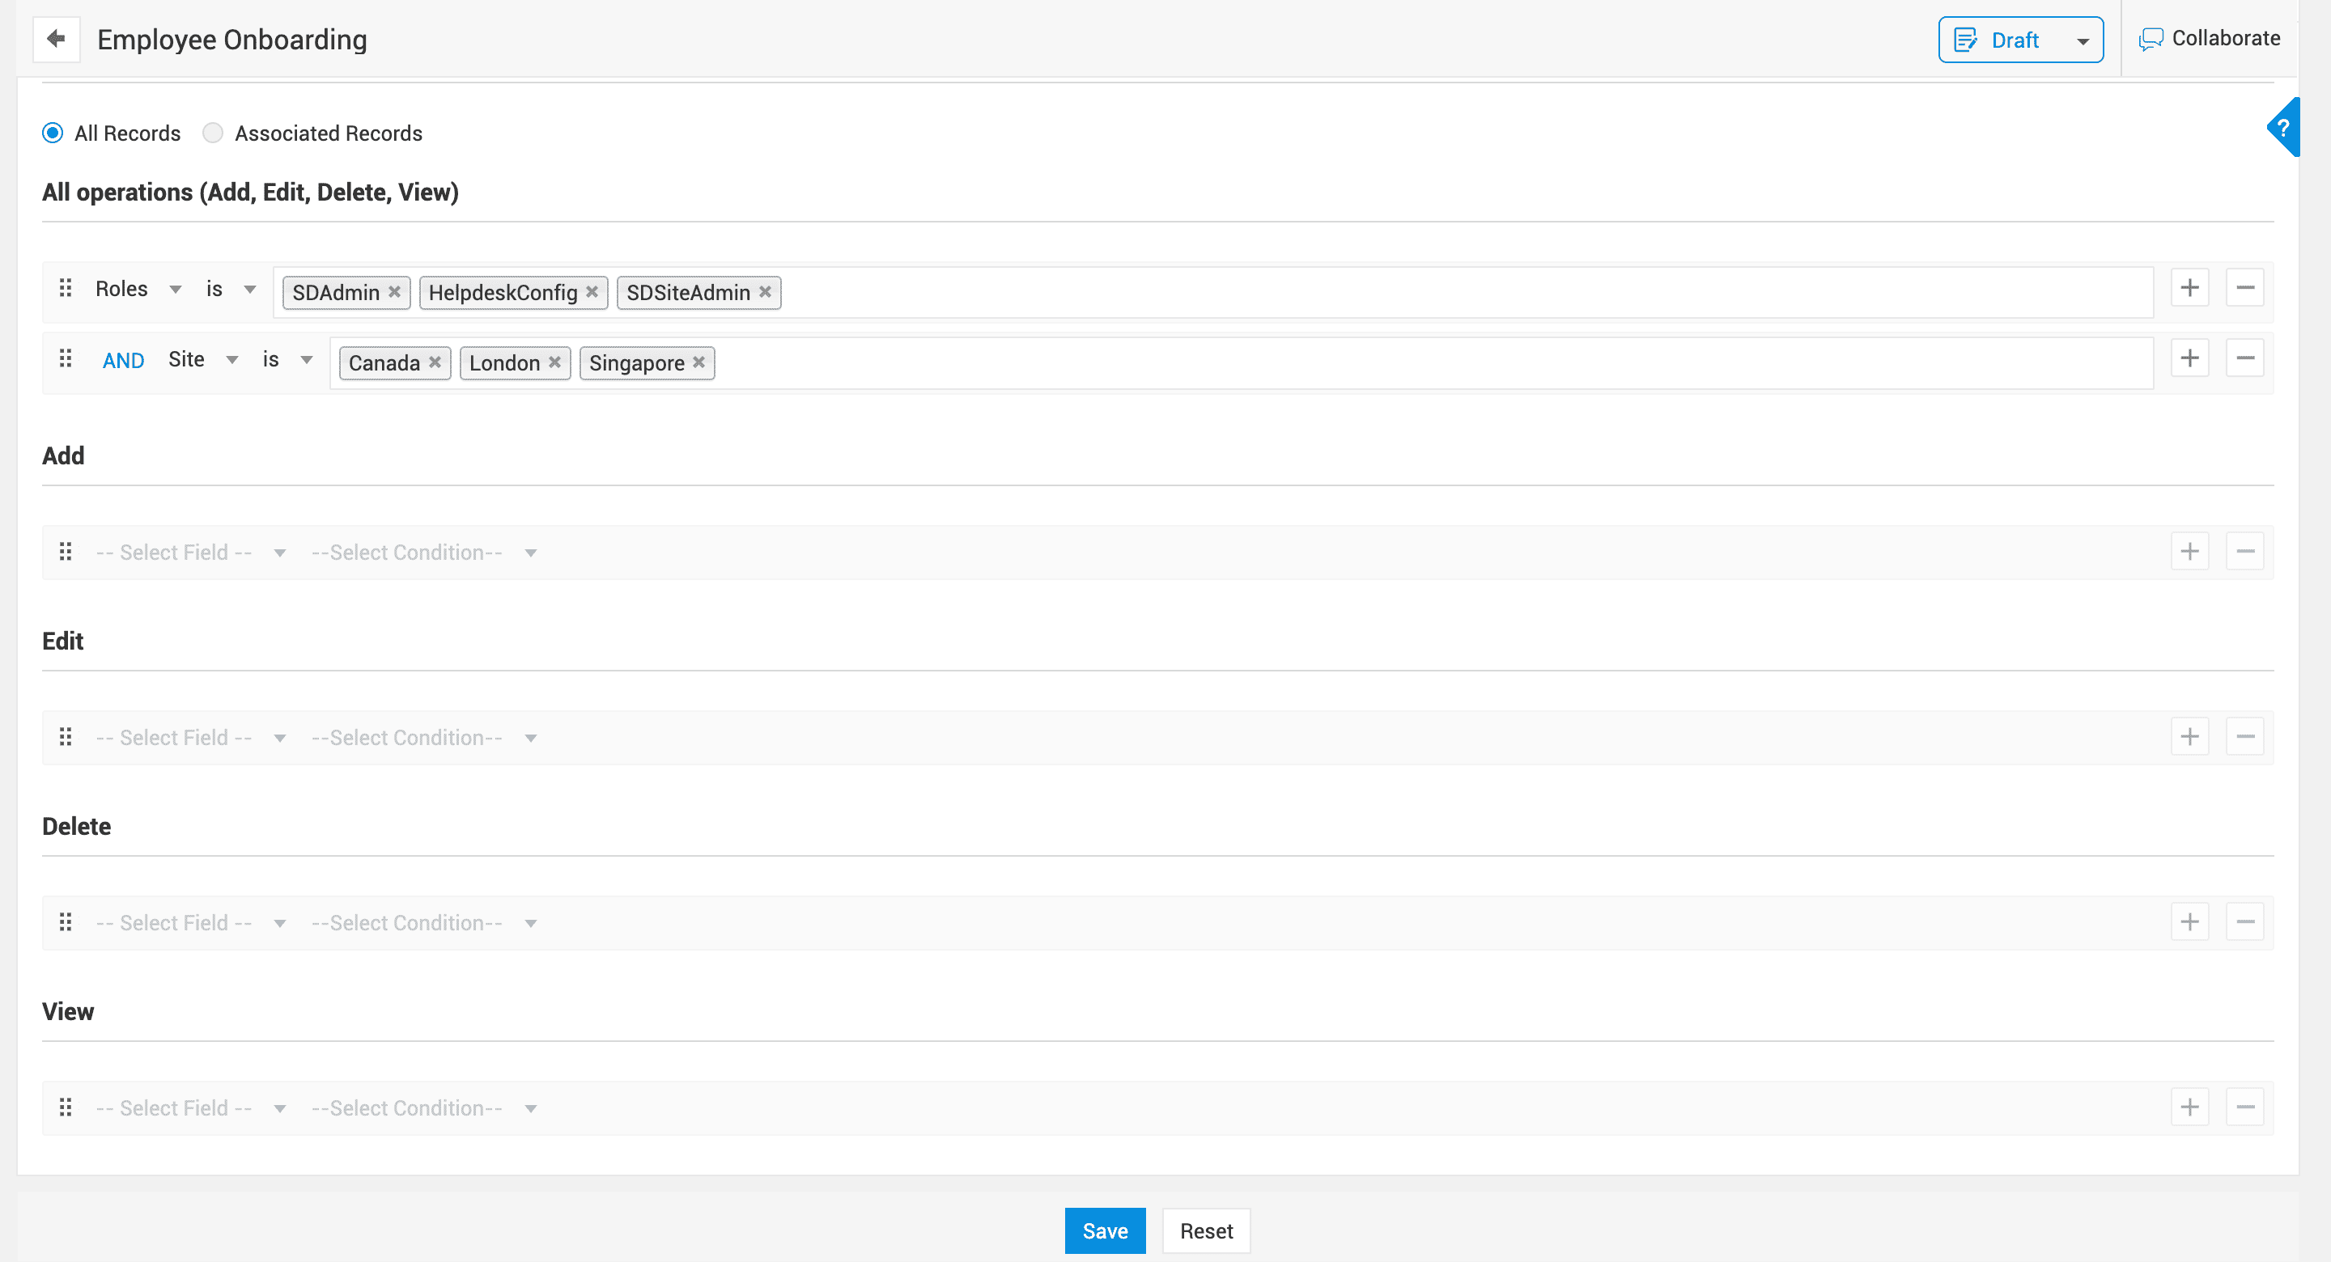The image size is (2331, 1262).
Task: Remove the Site criteria row with minus
Action: tap(2244, 358)
